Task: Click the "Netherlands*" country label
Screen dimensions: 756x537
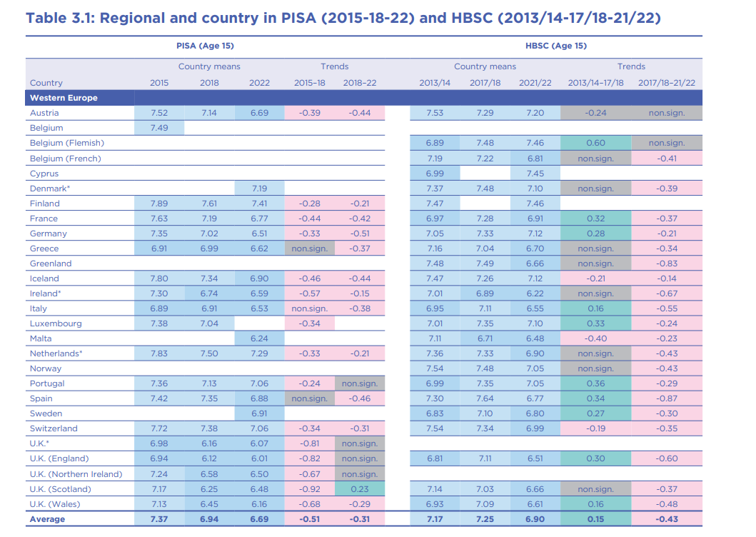Action: [56, 353]
